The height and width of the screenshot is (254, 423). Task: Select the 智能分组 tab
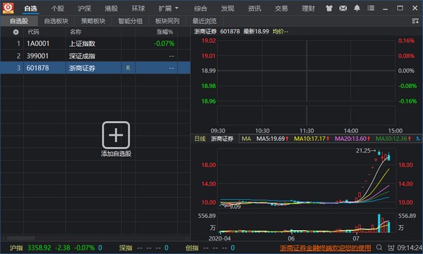130,21
